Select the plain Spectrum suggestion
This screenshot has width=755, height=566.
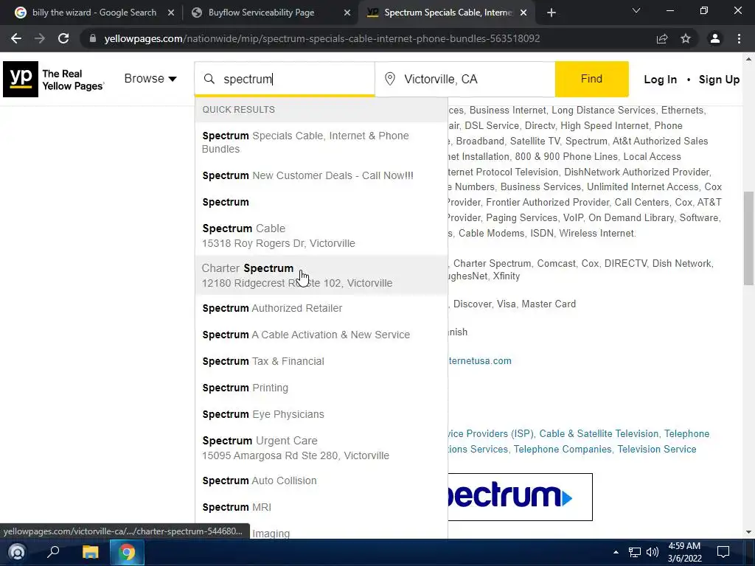(321, 202)
